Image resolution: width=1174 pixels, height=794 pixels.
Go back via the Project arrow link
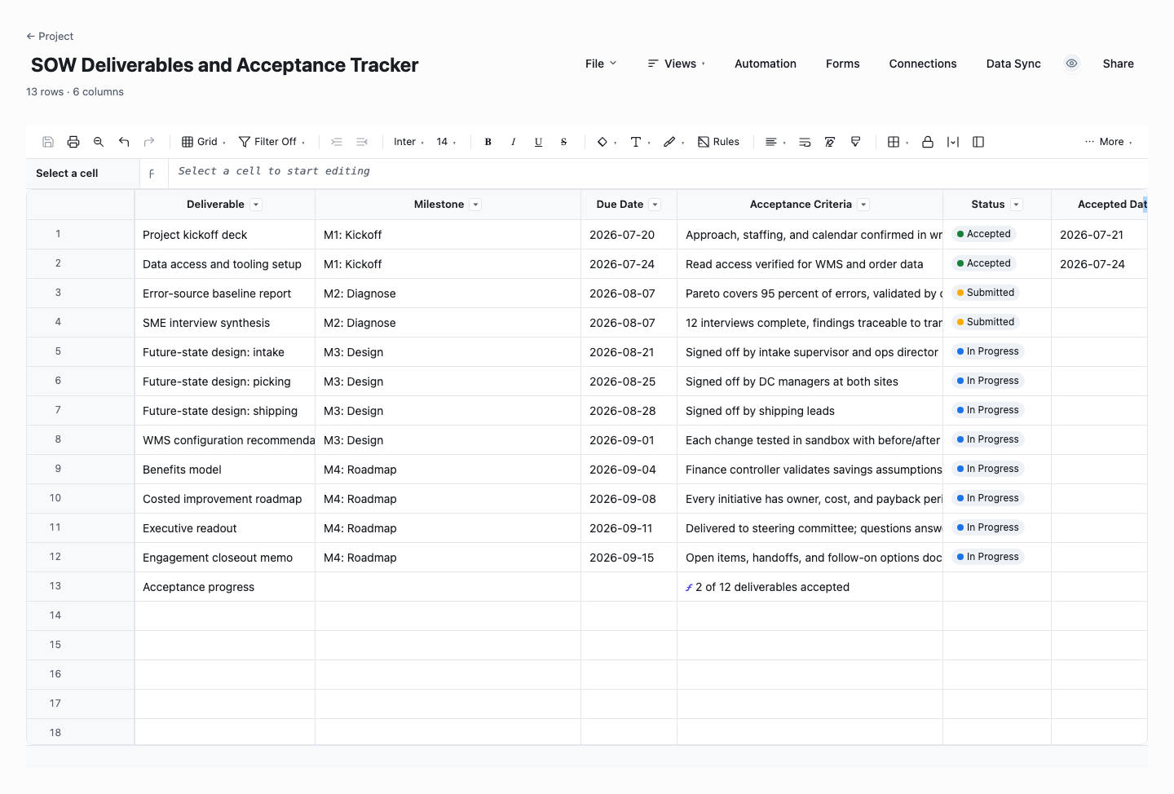point(50,36)
